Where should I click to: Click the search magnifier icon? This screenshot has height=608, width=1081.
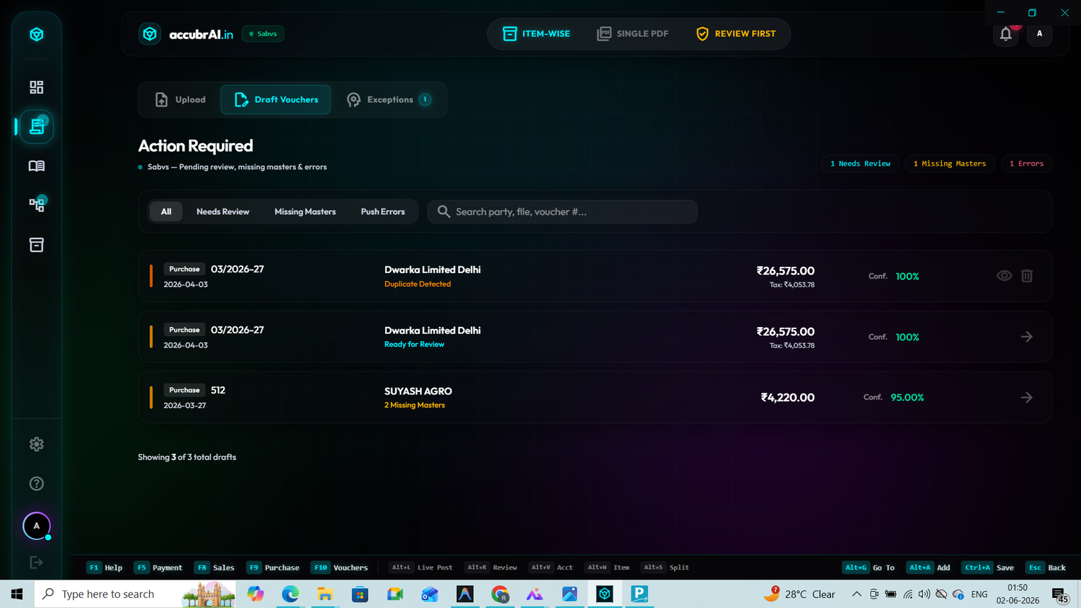[443, 211]
